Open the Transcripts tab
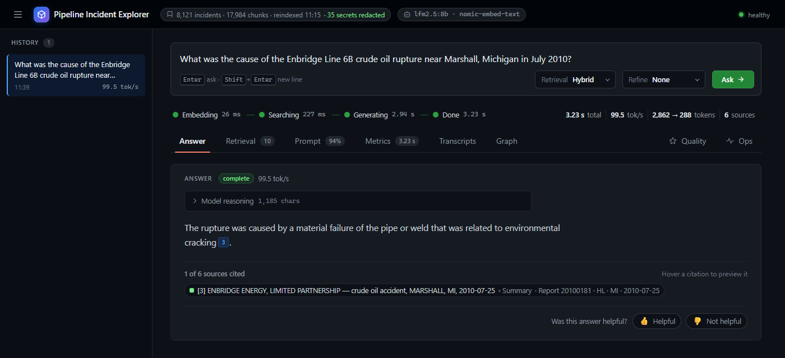 458,141
